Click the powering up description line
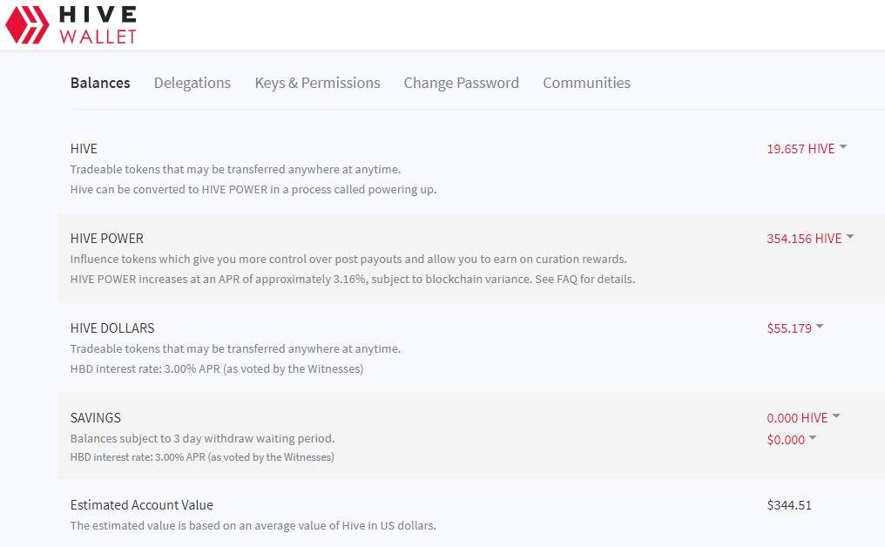 pos(253,190)
